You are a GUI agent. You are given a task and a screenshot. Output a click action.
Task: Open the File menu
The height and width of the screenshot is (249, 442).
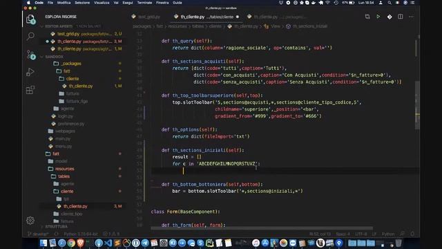point(50,3)
